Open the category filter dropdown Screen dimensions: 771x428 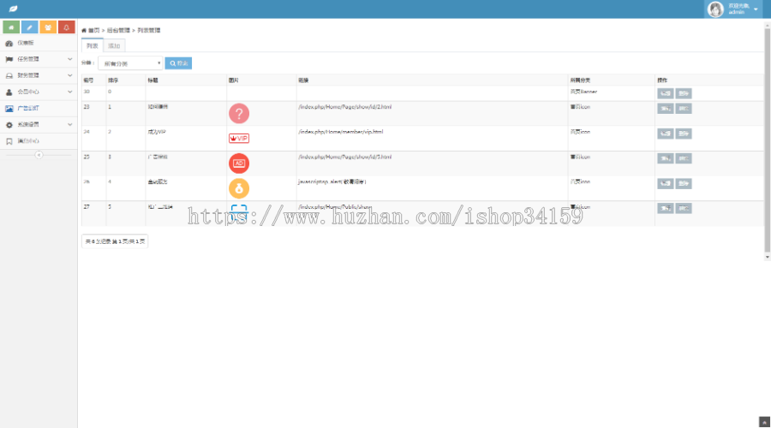[130, 63]
